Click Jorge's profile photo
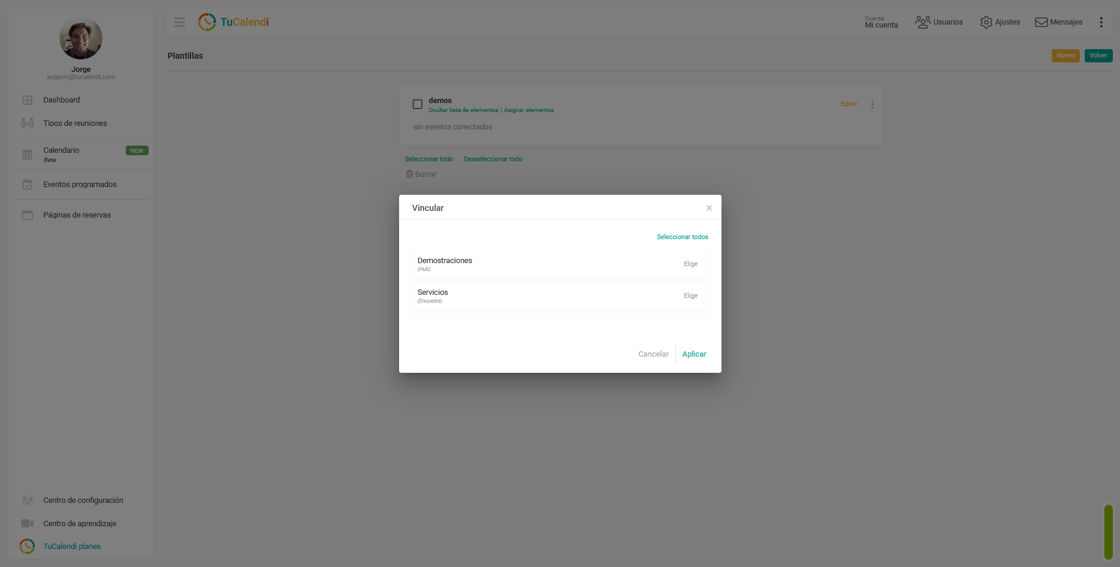The height and width of the screenshot is (567, 1120). pos(81,38)
